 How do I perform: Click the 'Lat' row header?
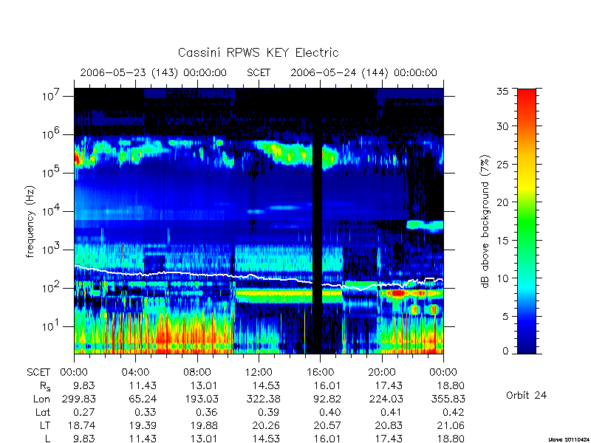click(43, 412)
